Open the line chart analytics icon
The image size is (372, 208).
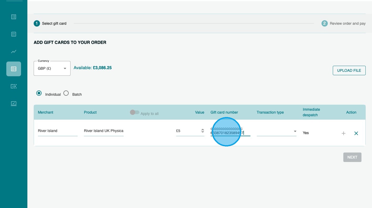pyautogui.click(x=14, y=52)
